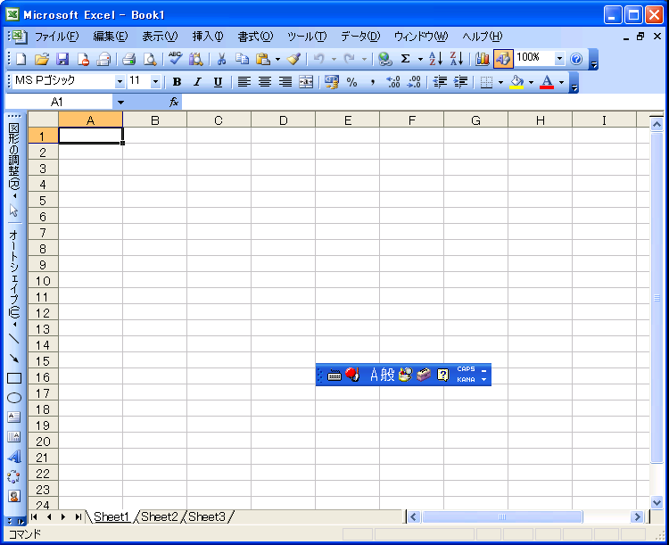
Task: Open the オートシェイプ AutoShapes menu
Action: pos(14,277)
